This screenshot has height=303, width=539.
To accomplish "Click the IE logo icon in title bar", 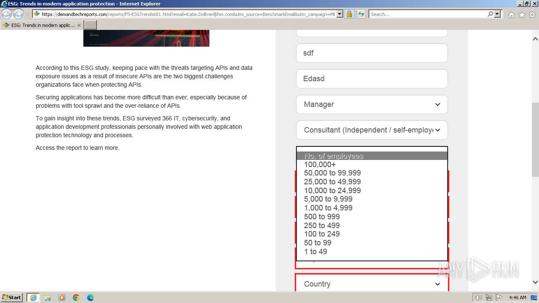I will tap(4, 4).
